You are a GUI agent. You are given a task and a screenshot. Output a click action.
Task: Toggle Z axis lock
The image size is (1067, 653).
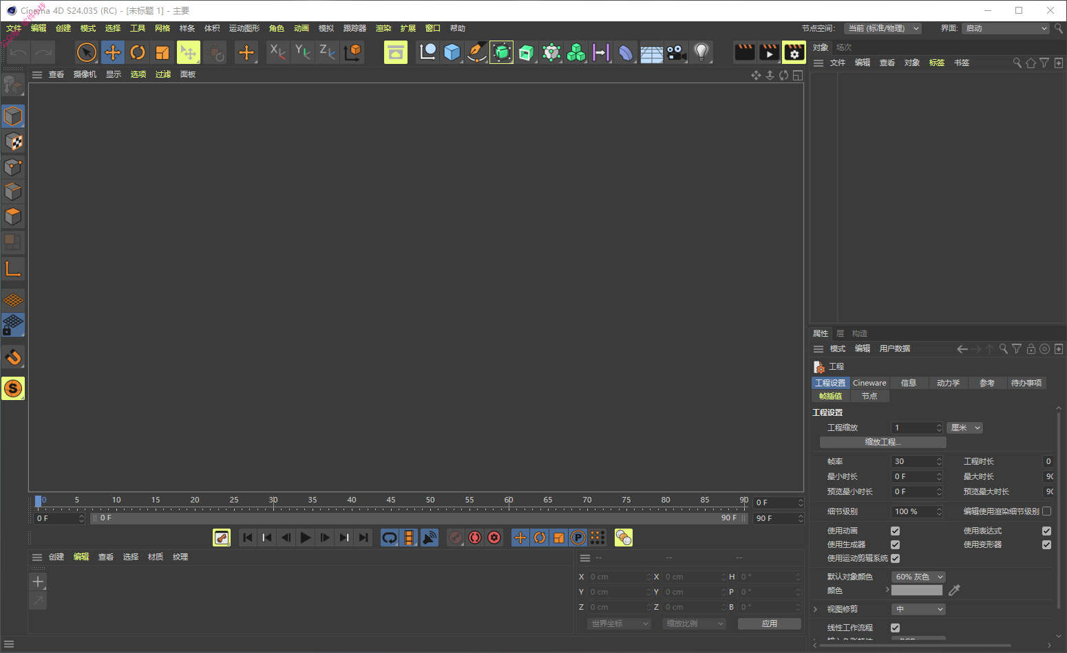pyautogui.click(x=327, y=52)
